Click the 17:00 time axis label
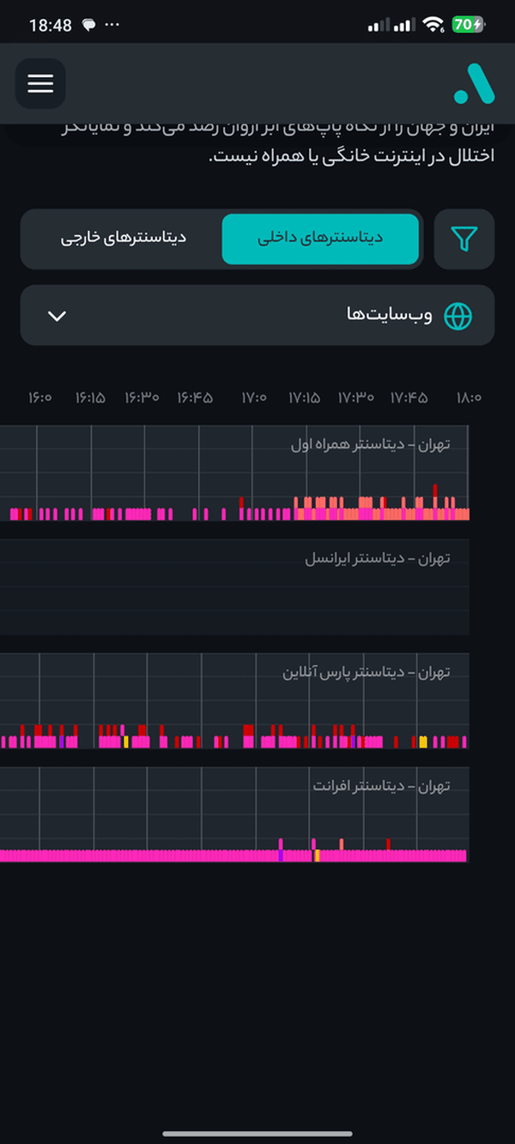The width and height of the screenshot is (515, 1144). [x=254, y=398]
